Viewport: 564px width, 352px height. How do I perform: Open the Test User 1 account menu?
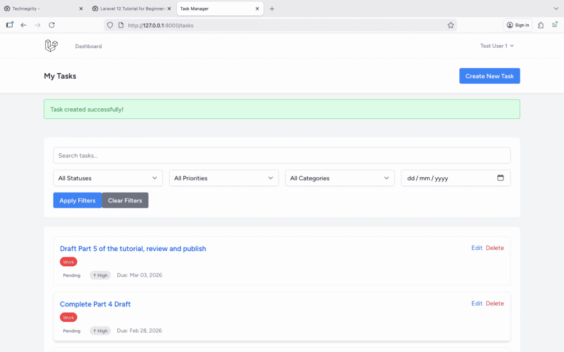(497, 46)
